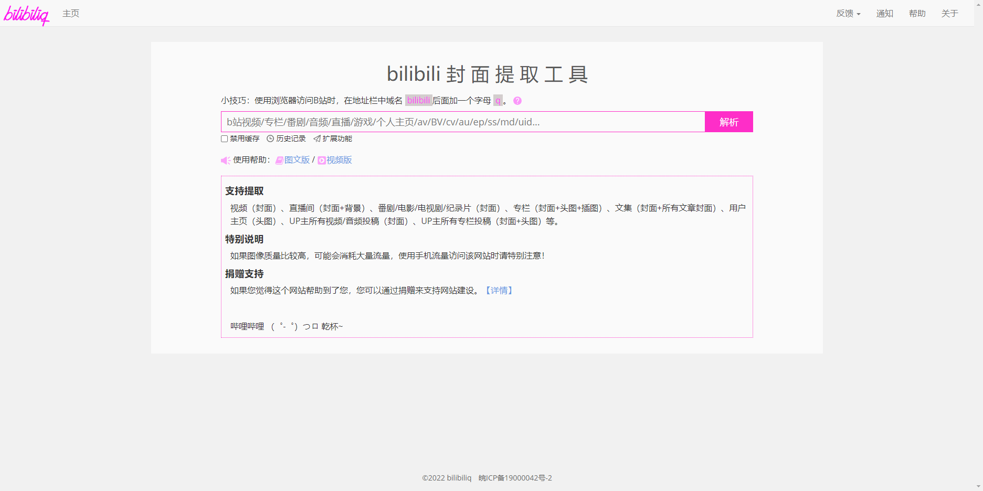The height and width of the screenshot is (491, 983).
Task: Open the 通知 menu item
Action: [x=884, y=13]
